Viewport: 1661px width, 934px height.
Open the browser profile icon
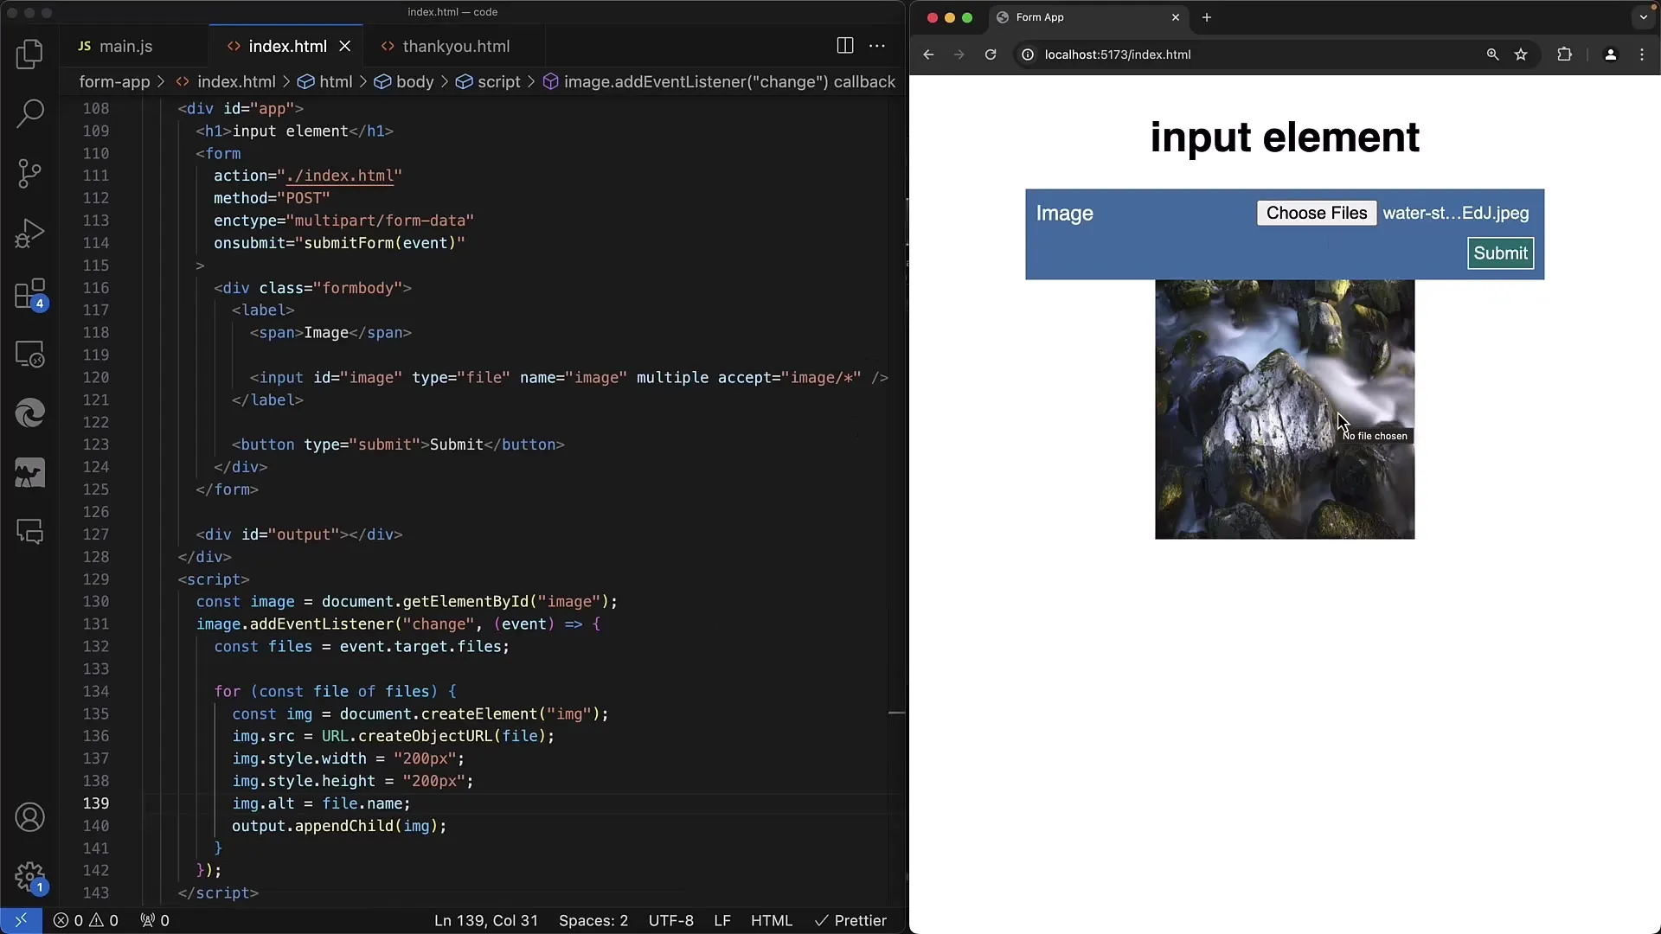(1610, 54)
